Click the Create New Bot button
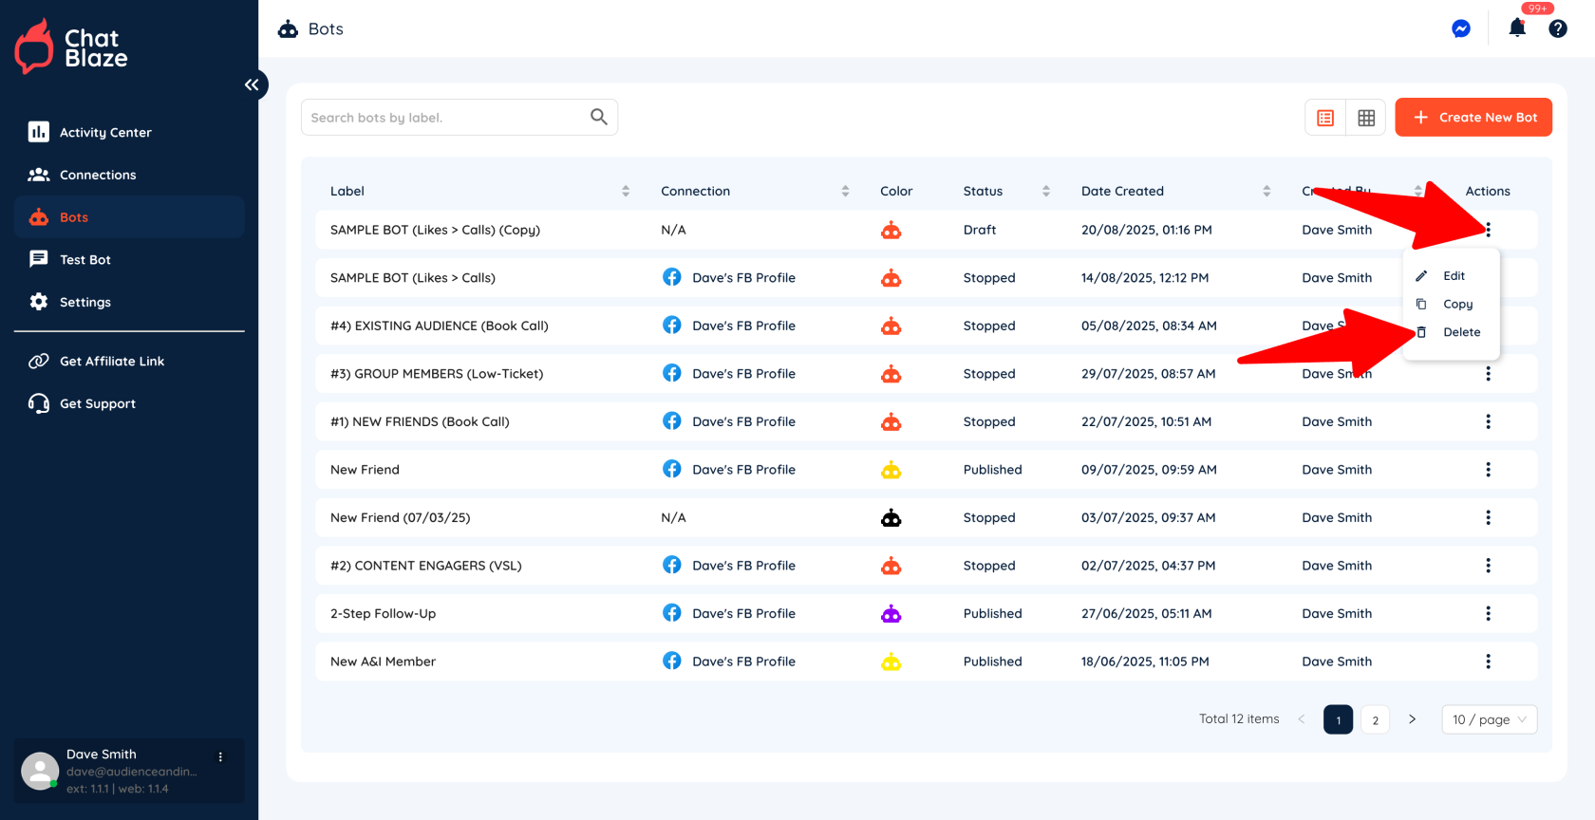Viewport: 1595px width, 820px height. [1473, 118]
